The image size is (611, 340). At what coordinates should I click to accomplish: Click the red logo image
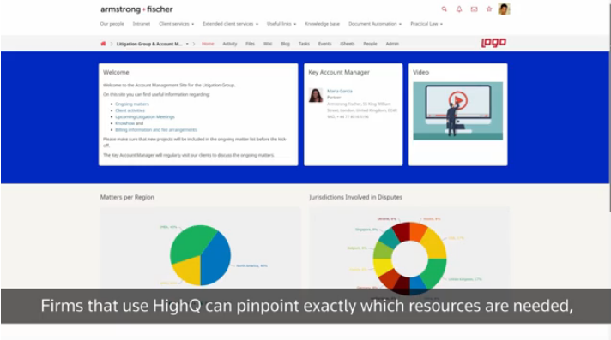pos(493,43)
